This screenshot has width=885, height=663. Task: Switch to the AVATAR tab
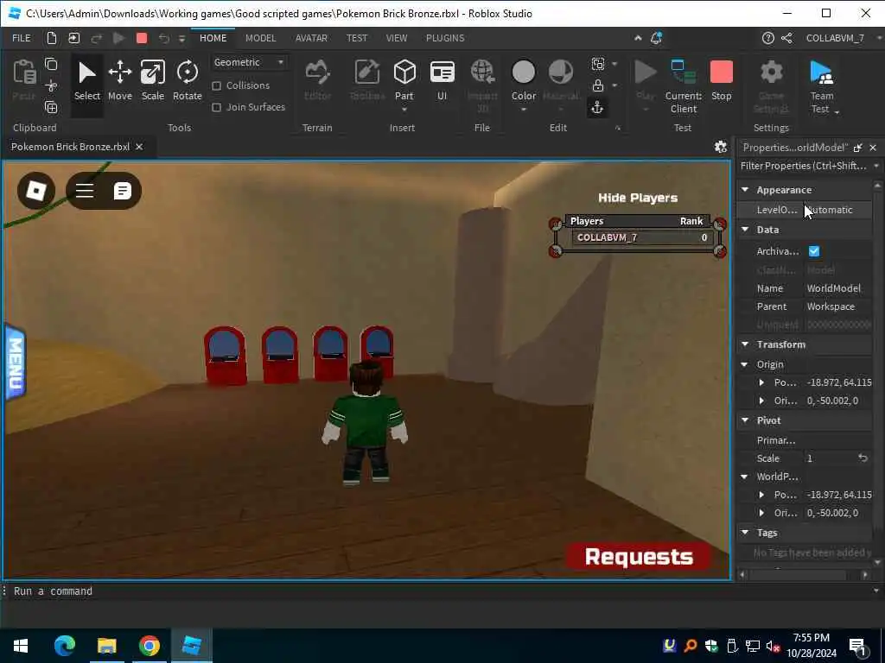(311, 38)
